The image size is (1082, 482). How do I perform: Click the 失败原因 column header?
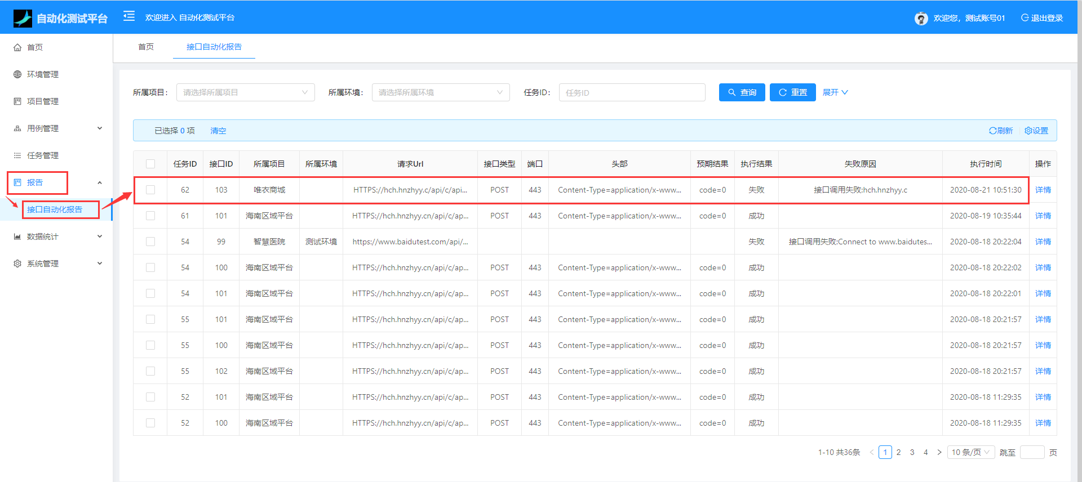pyautogui.click(x=861, y=164)
